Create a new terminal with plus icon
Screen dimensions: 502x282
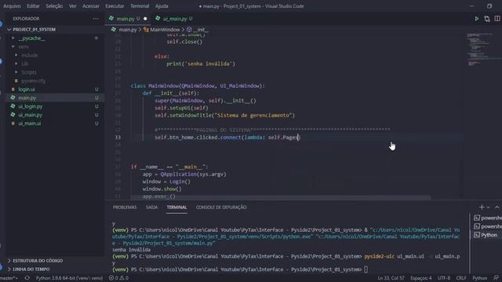pyautogui.click(x=481, y=207)
